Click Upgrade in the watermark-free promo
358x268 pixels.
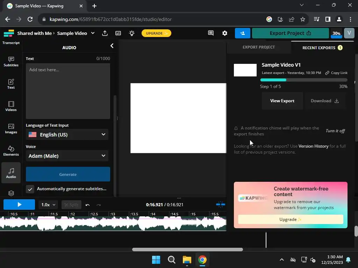pyautogui.click(x=291, y=219)
